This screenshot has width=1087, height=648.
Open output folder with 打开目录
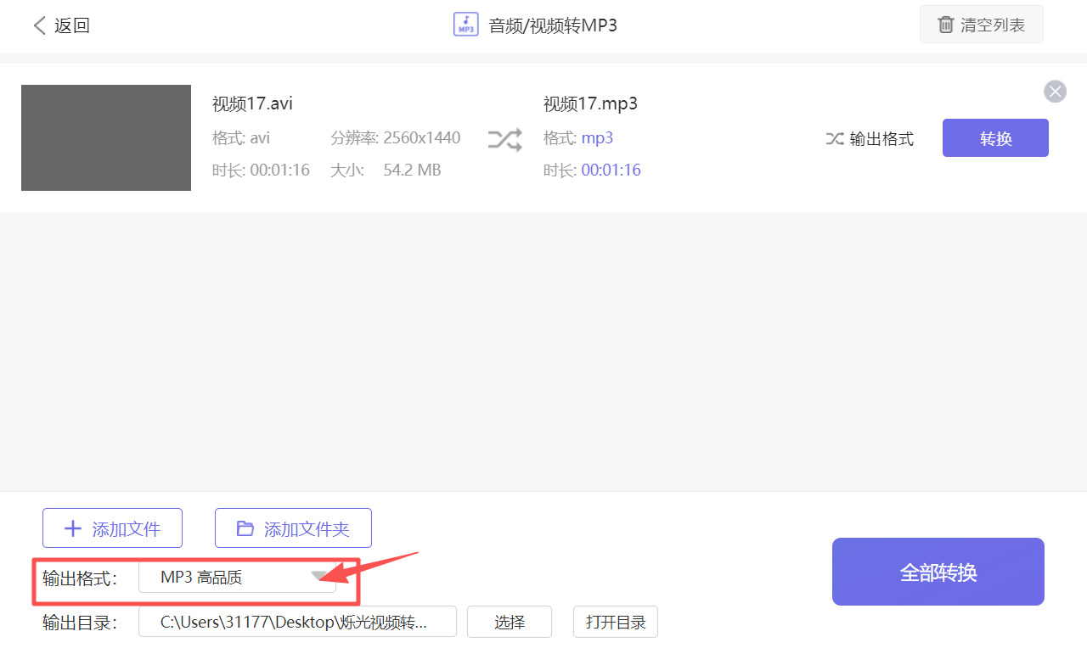click(615, 622)
